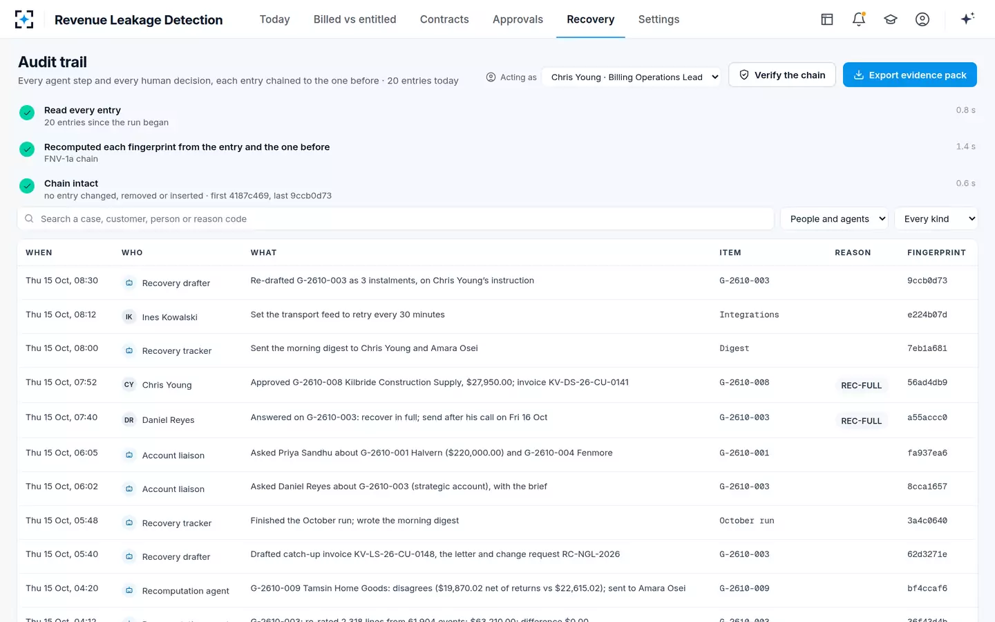Screen dimensions: 995x622
Task: Open the Acting as role dropdown
Action: [x=632, y=77]
